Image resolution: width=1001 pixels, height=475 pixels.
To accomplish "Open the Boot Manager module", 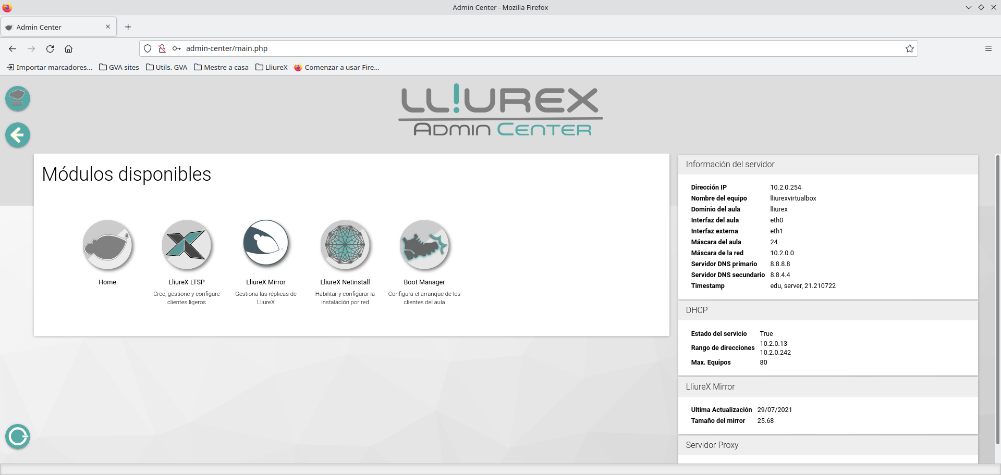I will pos(424,245).
